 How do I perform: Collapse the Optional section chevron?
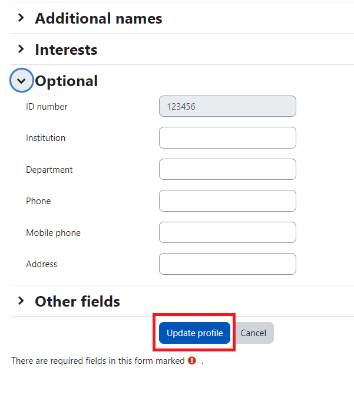21,80
